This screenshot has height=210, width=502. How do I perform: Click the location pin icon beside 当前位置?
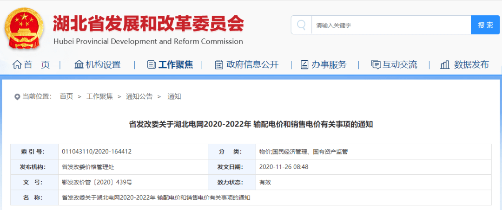pyautogui.click(x=18, y=97)
